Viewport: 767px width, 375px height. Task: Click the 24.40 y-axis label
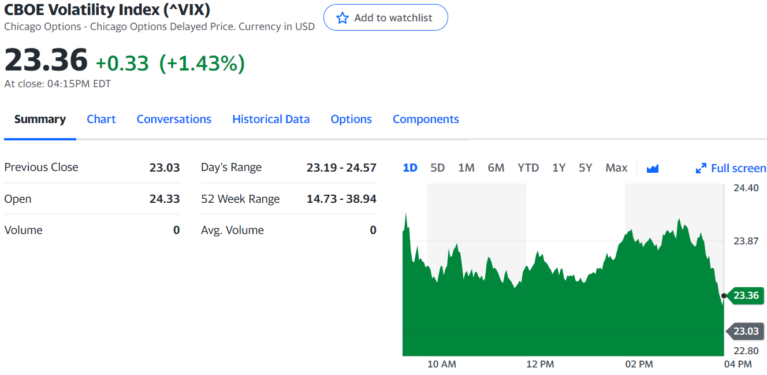pyautogui.click(x=746, y=188)
